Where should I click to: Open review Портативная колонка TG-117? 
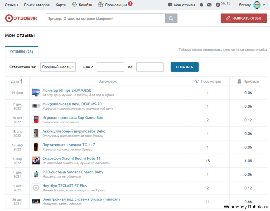coord(69,145)
